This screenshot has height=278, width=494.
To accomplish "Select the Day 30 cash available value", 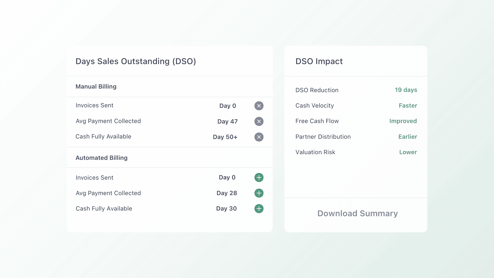I will (x=226, y=208).
